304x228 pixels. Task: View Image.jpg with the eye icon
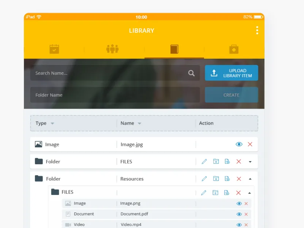click(x=239, y=144)
